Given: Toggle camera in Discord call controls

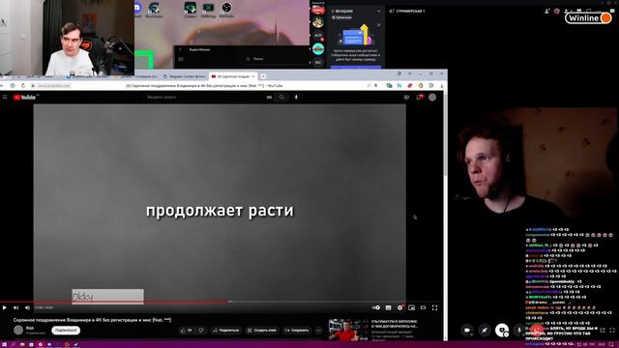Looking at the screenshot, I should tap(467, 331).
